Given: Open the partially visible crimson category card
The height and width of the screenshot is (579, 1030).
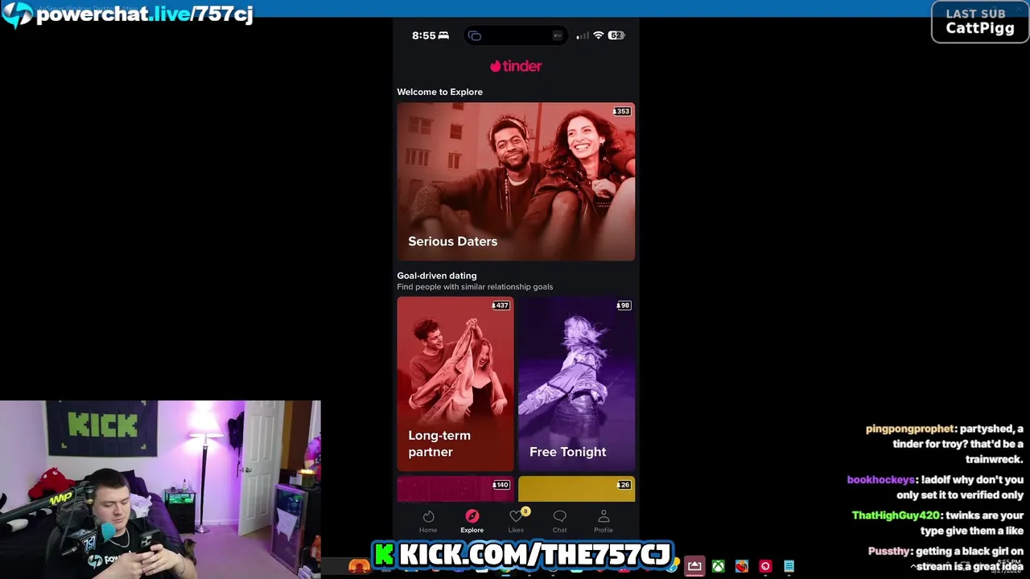Looking at the screenshot, I should tap(455, 489).
